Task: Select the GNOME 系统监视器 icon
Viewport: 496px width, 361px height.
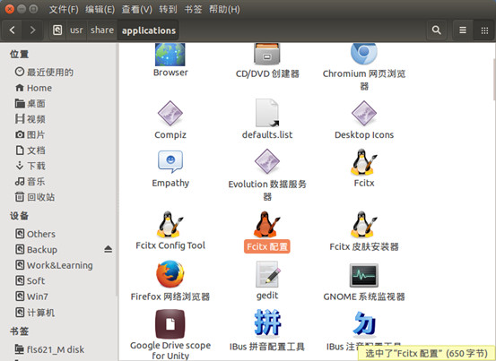Action: click(364, 275)
